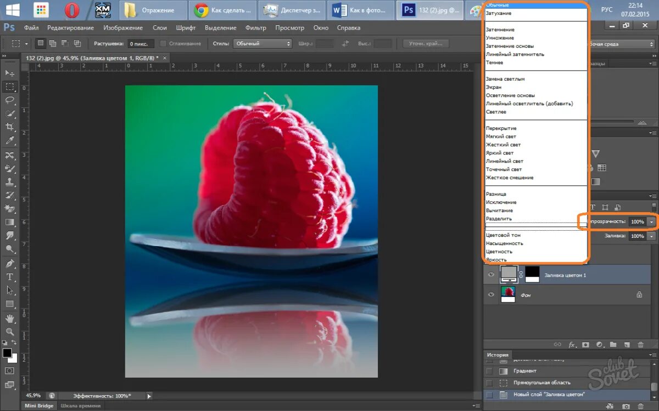Select the History Brush tool

click(x=10, y=196)
